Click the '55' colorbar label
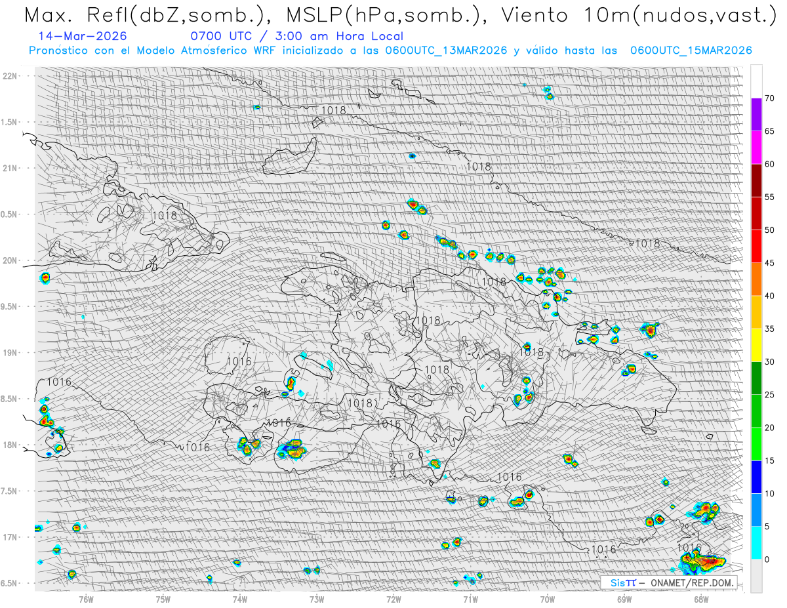787x608 pixels. click(770, 197)
